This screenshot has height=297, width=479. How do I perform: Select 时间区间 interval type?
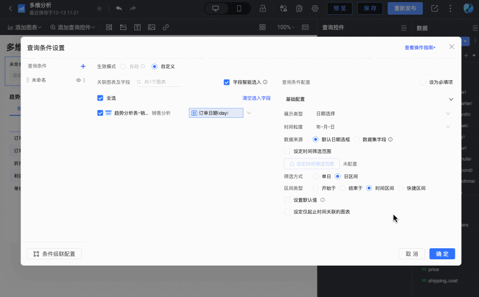[x=369, y=188]
